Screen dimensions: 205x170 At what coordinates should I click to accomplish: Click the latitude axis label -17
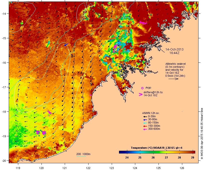point(4,87)
